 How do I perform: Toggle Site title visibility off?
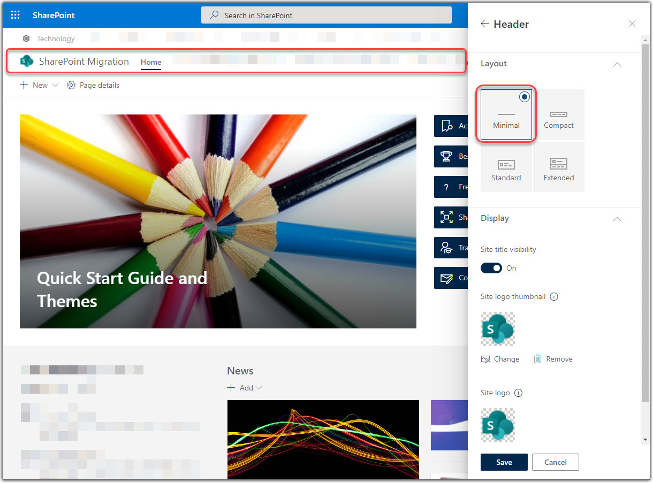[491, 268]
